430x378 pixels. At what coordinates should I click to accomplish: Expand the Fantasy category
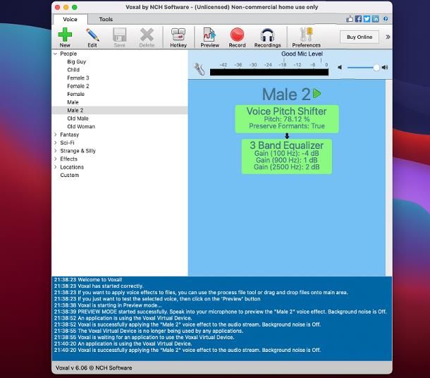click(x=56, y=135)
